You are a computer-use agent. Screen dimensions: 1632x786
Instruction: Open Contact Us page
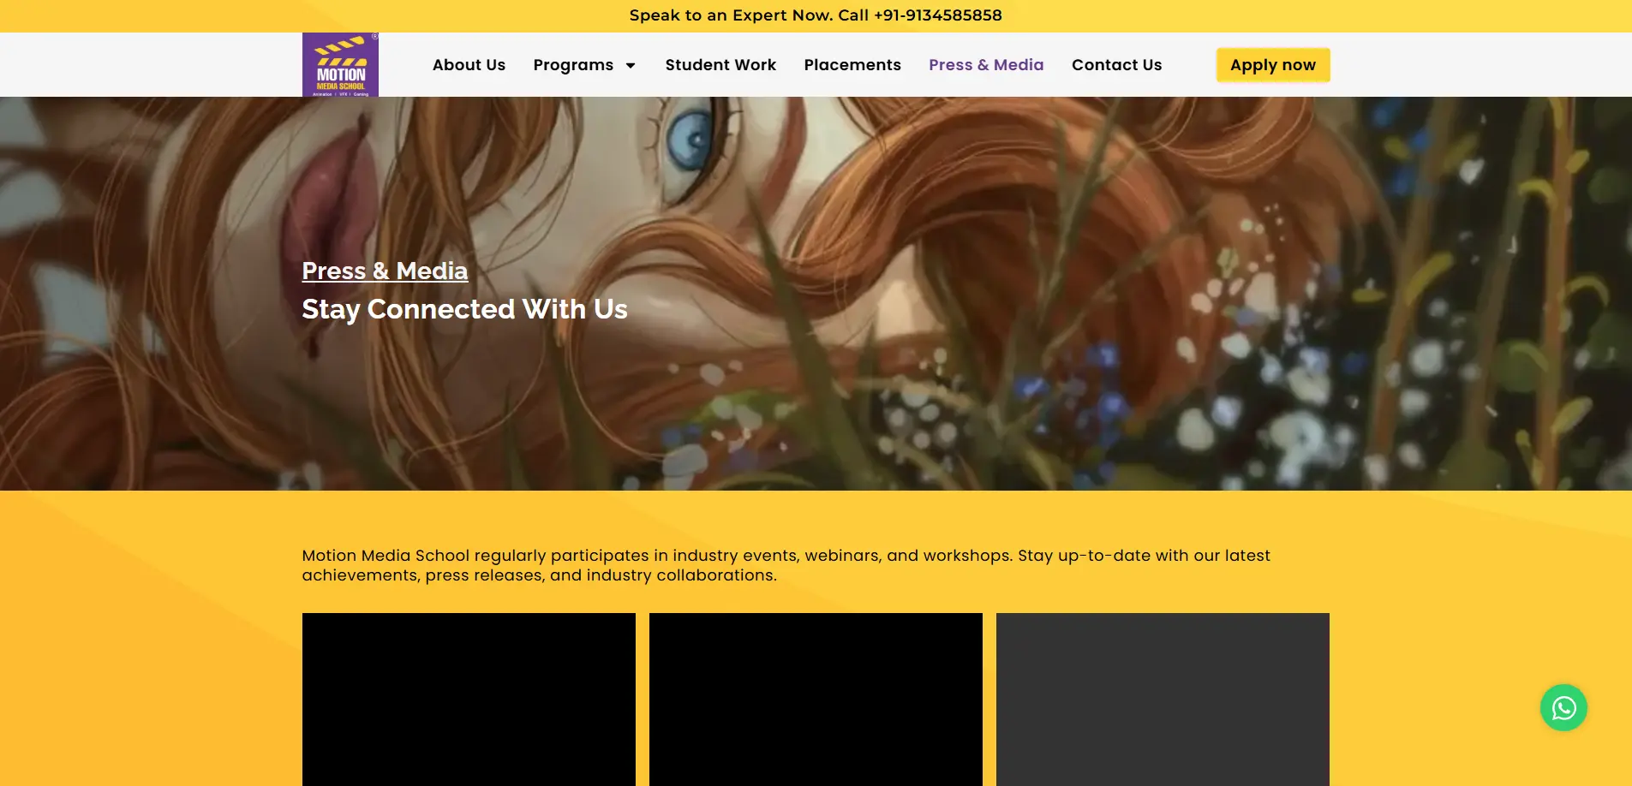[1116, 65]
